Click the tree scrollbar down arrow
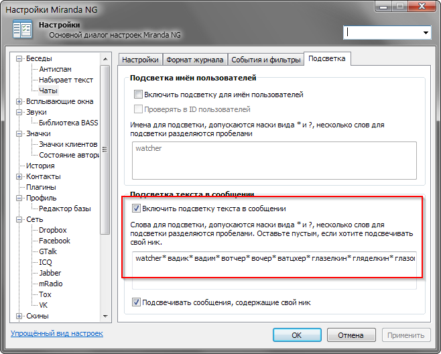Viewport: 441px width, 354px height. pyautogui.click(x=105, y=316)
